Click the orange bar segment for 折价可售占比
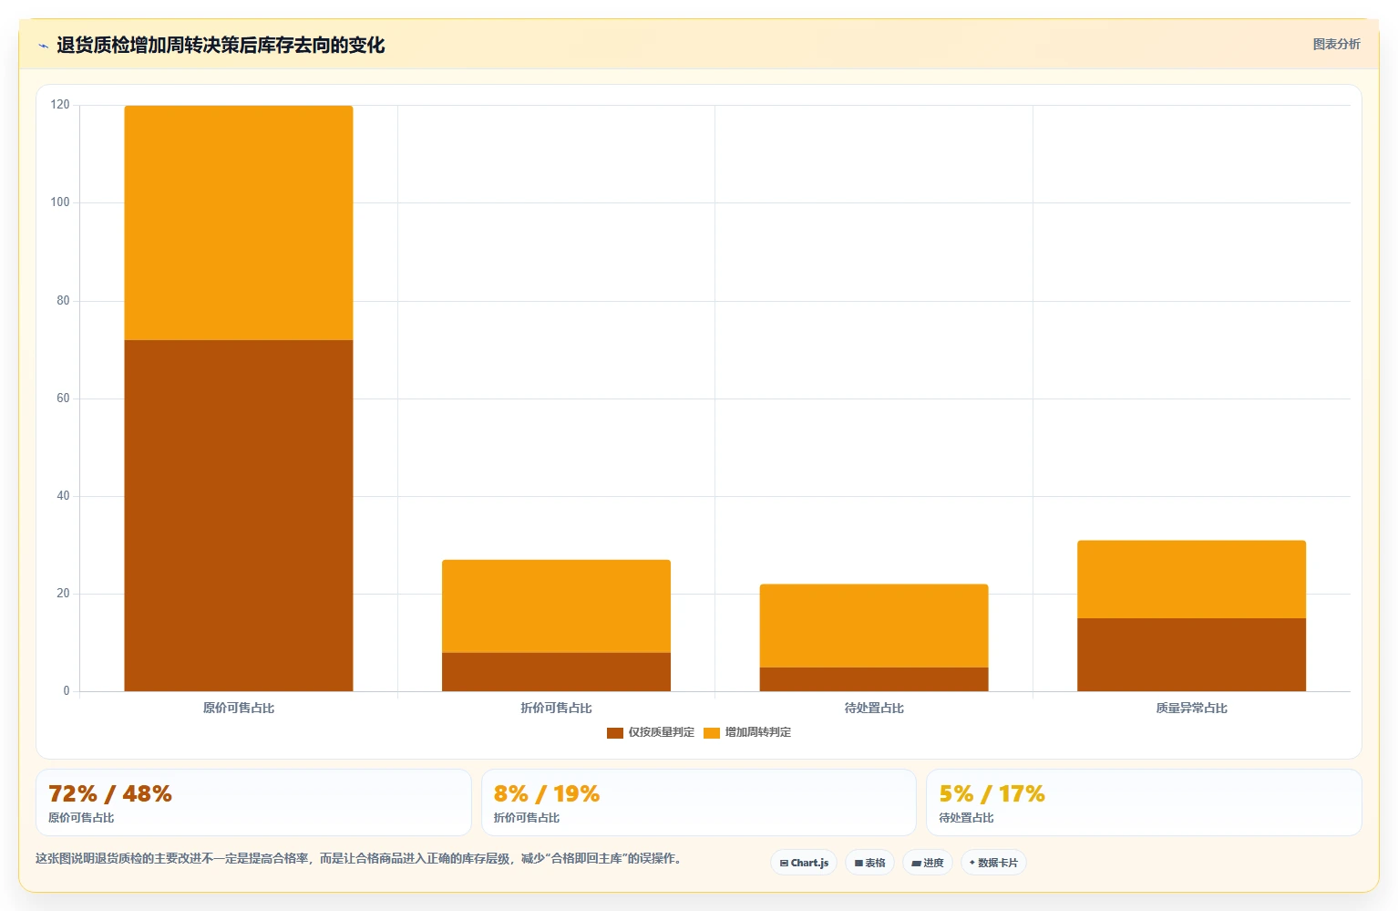Viewport: 1398px width, 911px height. pyautogui.click(x=556, y=606)
